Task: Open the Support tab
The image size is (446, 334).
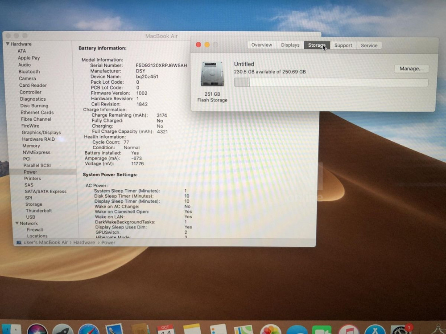Action: coord(343,45)
